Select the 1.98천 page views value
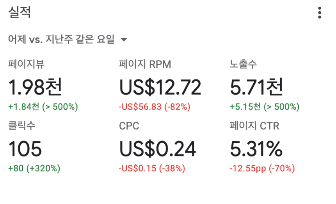Image resolution: width=336 pixels, height=204 pixels. click(35, 87)
